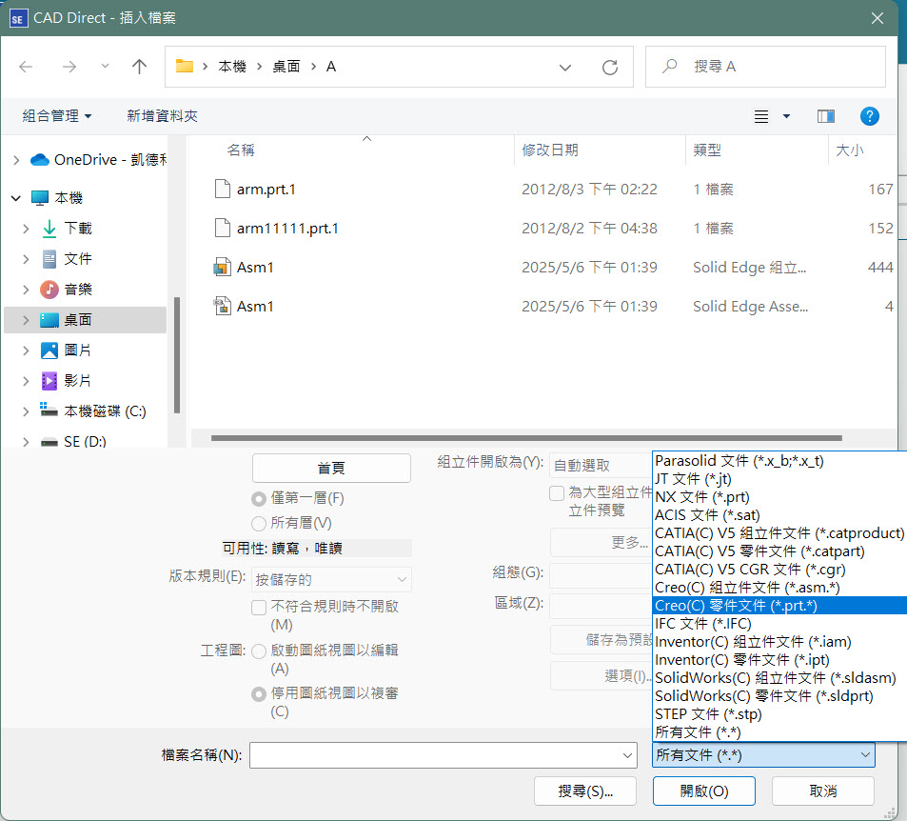Toggle the preview pane icon
The width and height of the screenshot is (907, 821).
tap(826, 116)
